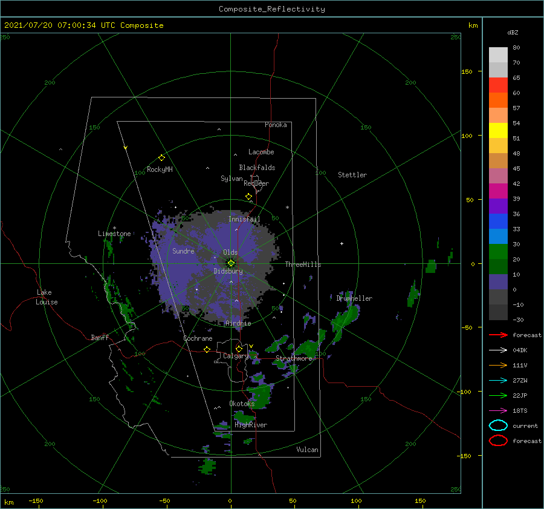Pick the green 20–30 dBZ swatch

coord(498,252)
